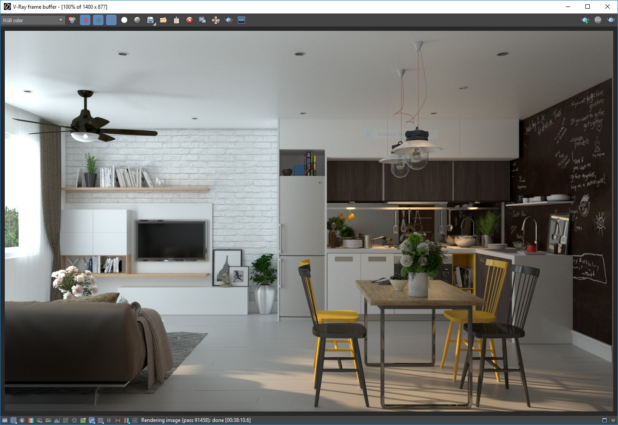Switch to RGB channels view icon
Viewport: 618px width, 425px height.
(x=72, y=20)
